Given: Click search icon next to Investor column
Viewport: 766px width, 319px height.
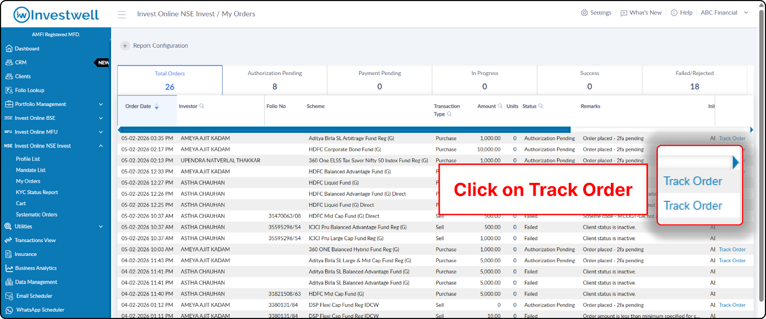Looking at the screenshot, I should click(202, 106).
